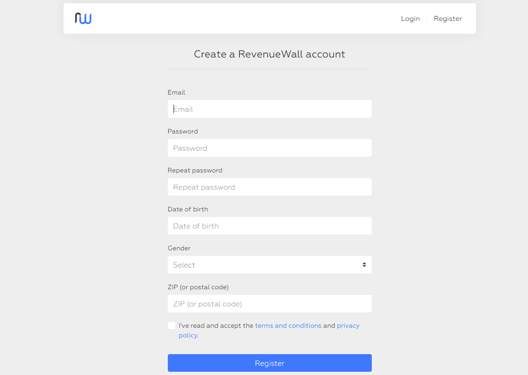528x375 pixels.
Task: Click the Password input field
Action: (x=269, y=148)
